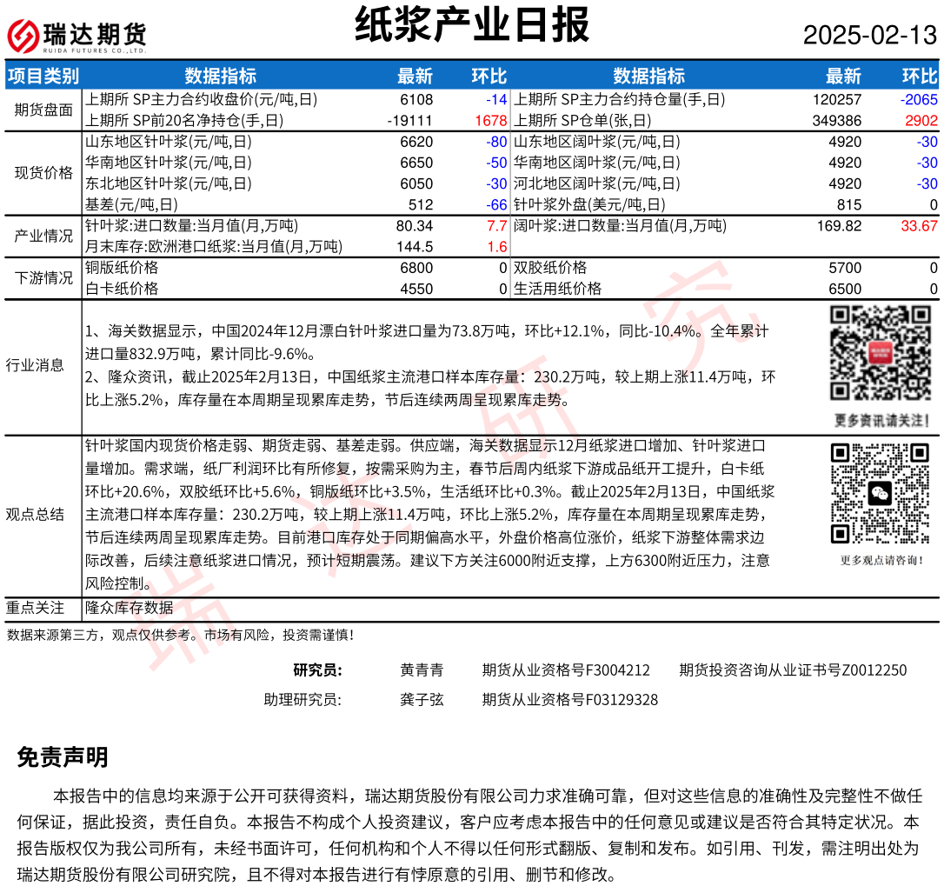944x886 pixels.
Task: Select the 行业消息 row label
Action: pyautogui.click(x=35, y=365)
